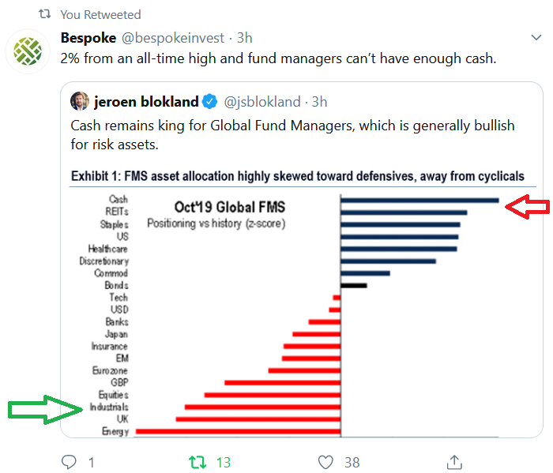Click the green arrow near Industrials
This screenshot has height=473, width=553.
(45, 410)
